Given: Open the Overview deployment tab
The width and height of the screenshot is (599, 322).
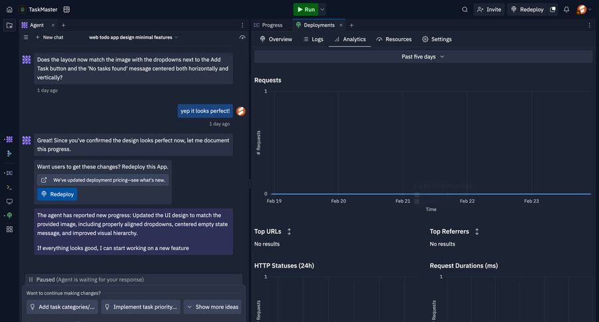Looking at the screenshot, I should 276,39.
